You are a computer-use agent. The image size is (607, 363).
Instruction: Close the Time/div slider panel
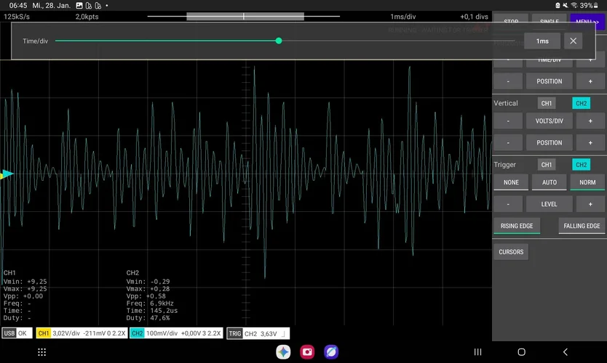click(573, 41)
